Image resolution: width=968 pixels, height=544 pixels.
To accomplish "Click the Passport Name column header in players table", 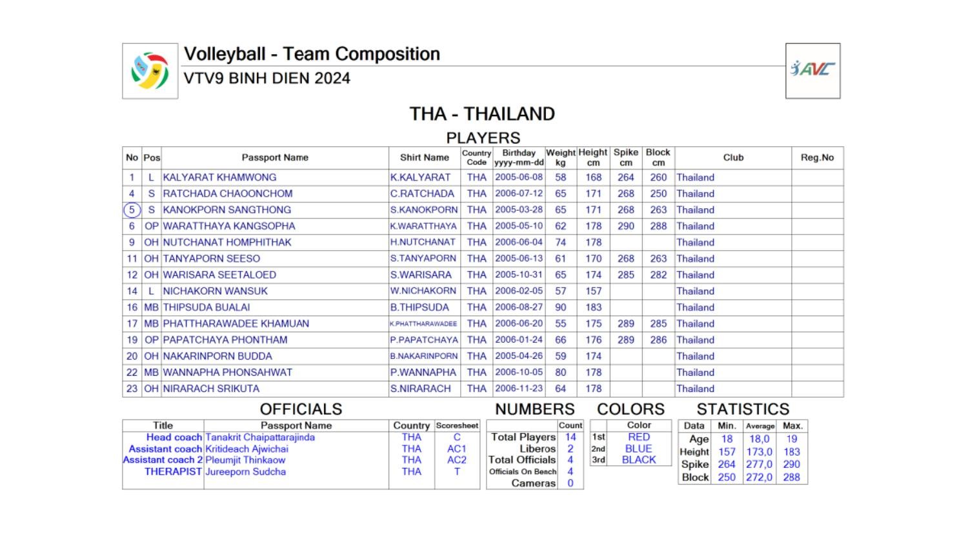I will (275, 158).
